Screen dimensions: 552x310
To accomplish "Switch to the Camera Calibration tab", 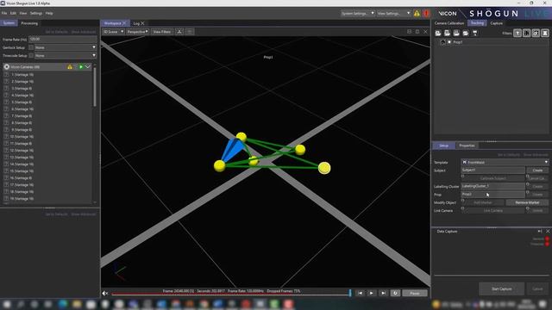I will click(x=449, y=23).
